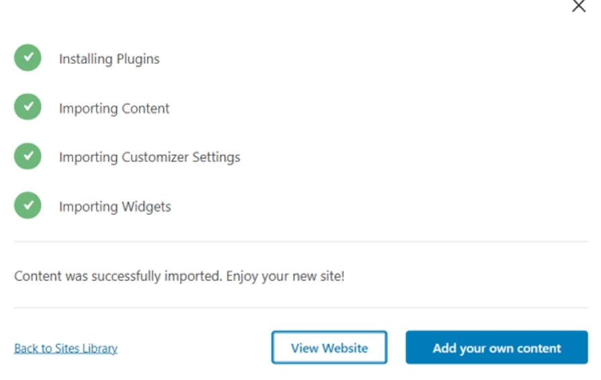Click the green checkmark beside Installing Plugins
The width and height of the screenshot is (601, 380).
28,57
